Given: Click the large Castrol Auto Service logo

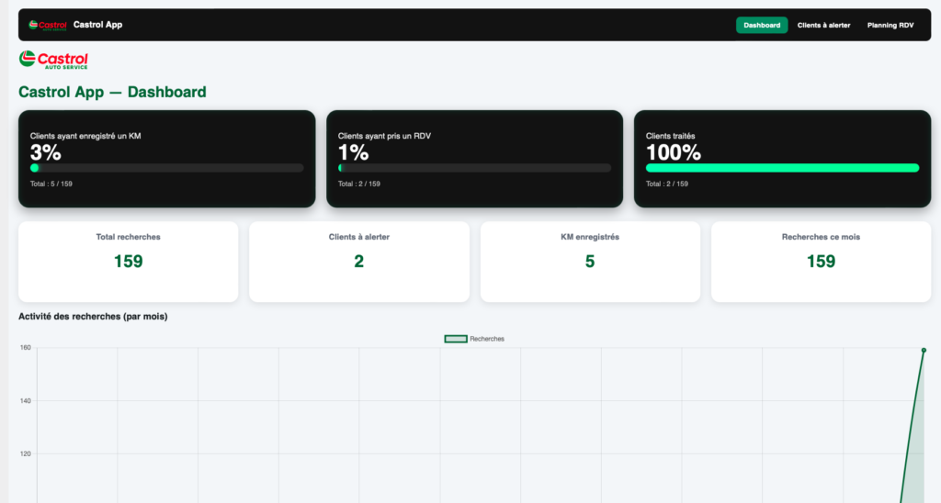Looking at the screenshot, I should (x=53, y=61).
